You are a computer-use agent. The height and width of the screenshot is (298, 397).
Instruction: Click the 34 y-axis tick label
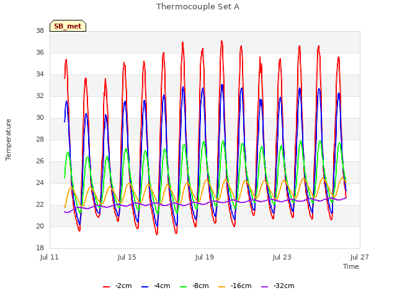tap(40, 74)
